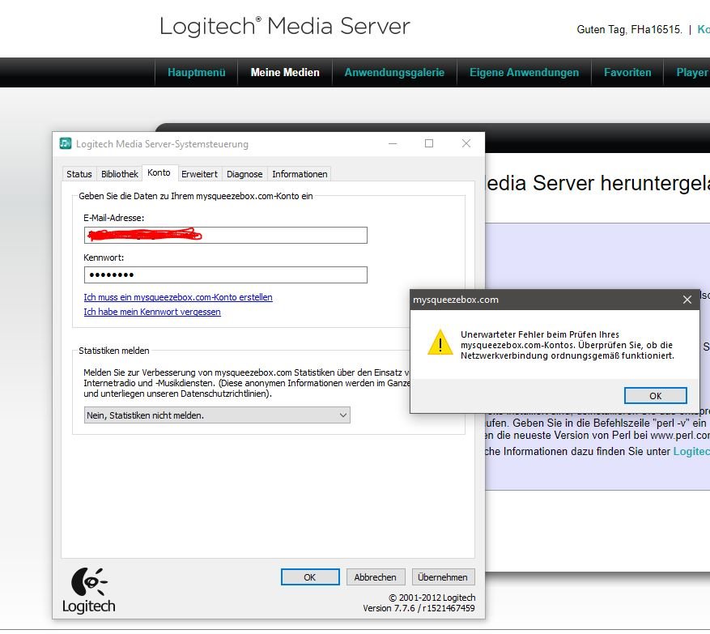Close the mysqueezebox.com error dialog with X
The image size is (710, 634).
(687, 300)
